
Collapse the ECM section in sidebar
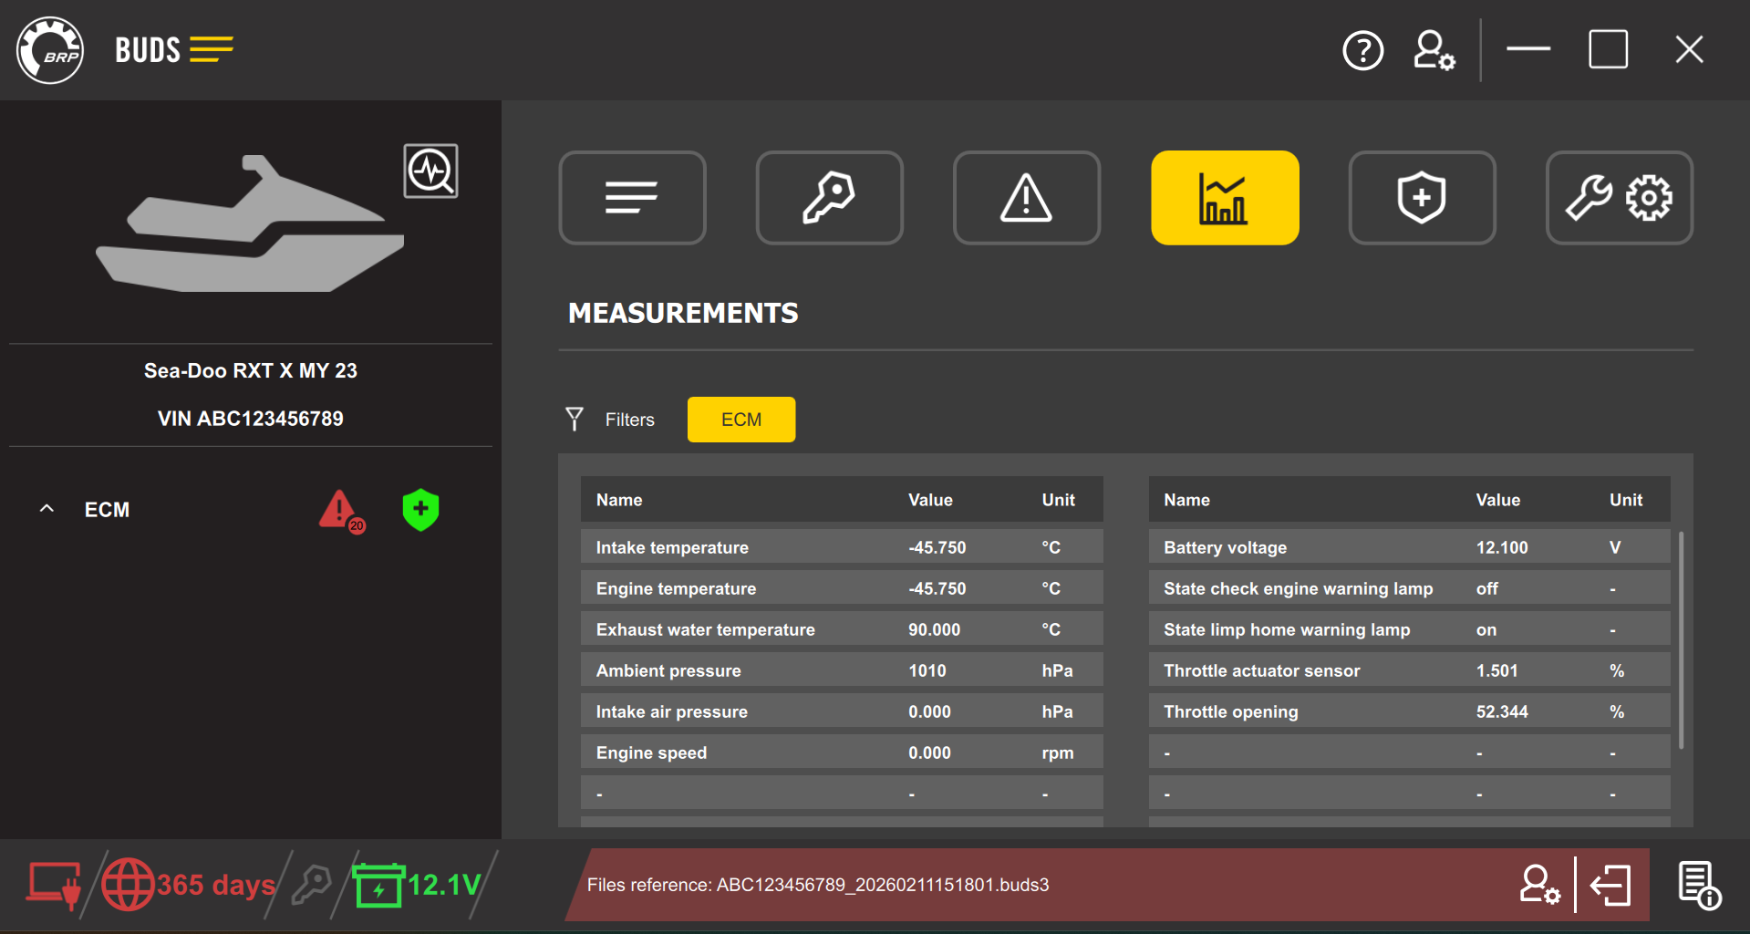[x=47, y=508]
